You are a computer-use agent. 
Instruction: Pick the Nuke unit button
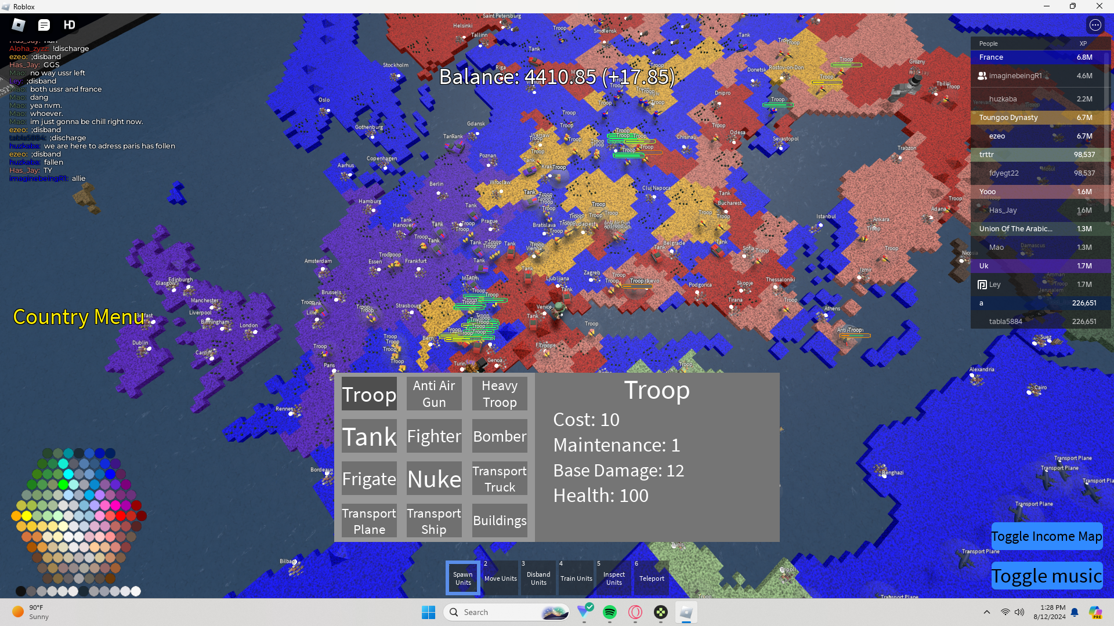tap(434, 479)
